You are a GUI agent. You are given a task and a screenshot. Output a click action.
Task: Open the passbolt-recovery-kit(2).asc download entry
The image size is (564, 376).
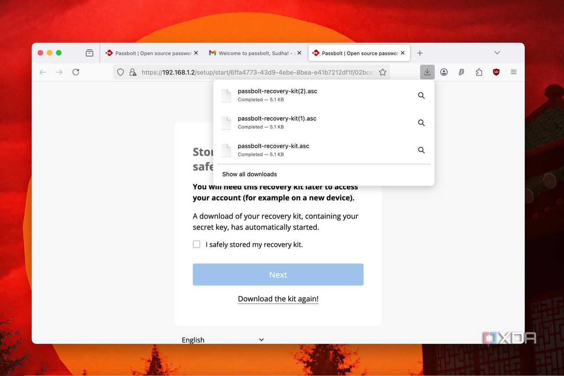click(324, 95)
